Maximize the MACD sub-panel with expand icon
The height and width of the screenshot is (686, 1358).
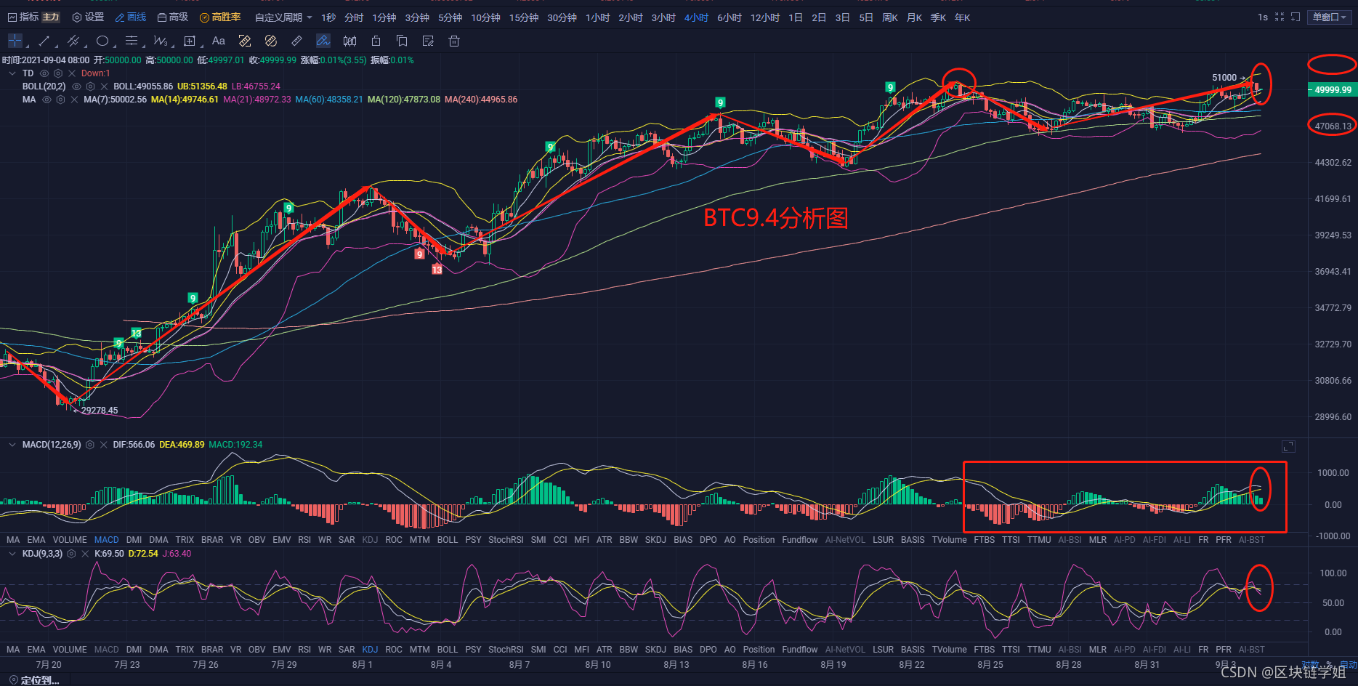tap(1288, 447)
